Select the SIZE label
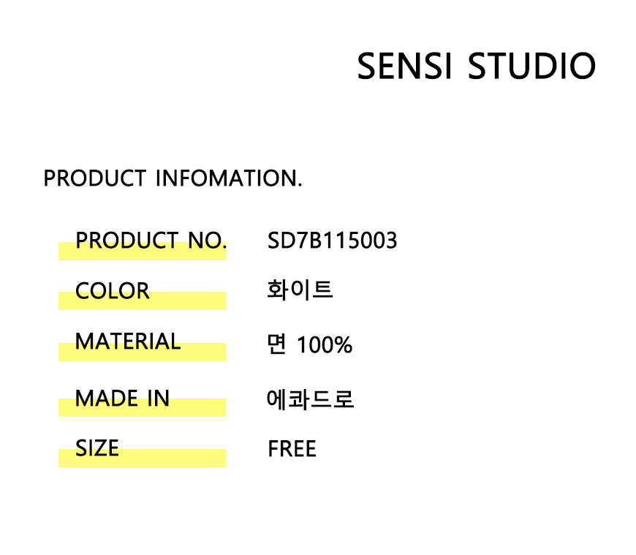636x555 pixels. point(96,448)
